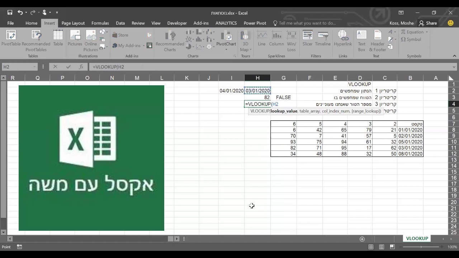Open the Power Pivot tab
This screenshot has height=258, width=459.
pos(255,23)
